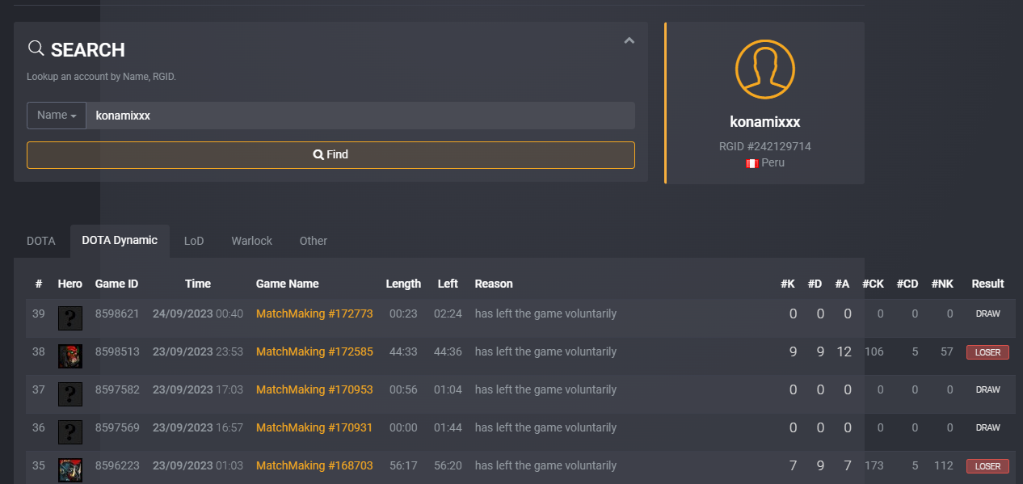This screenshot has height=484, width=1023.
Task: Click the Peru flag icon
Action: (x=752, y=163)
